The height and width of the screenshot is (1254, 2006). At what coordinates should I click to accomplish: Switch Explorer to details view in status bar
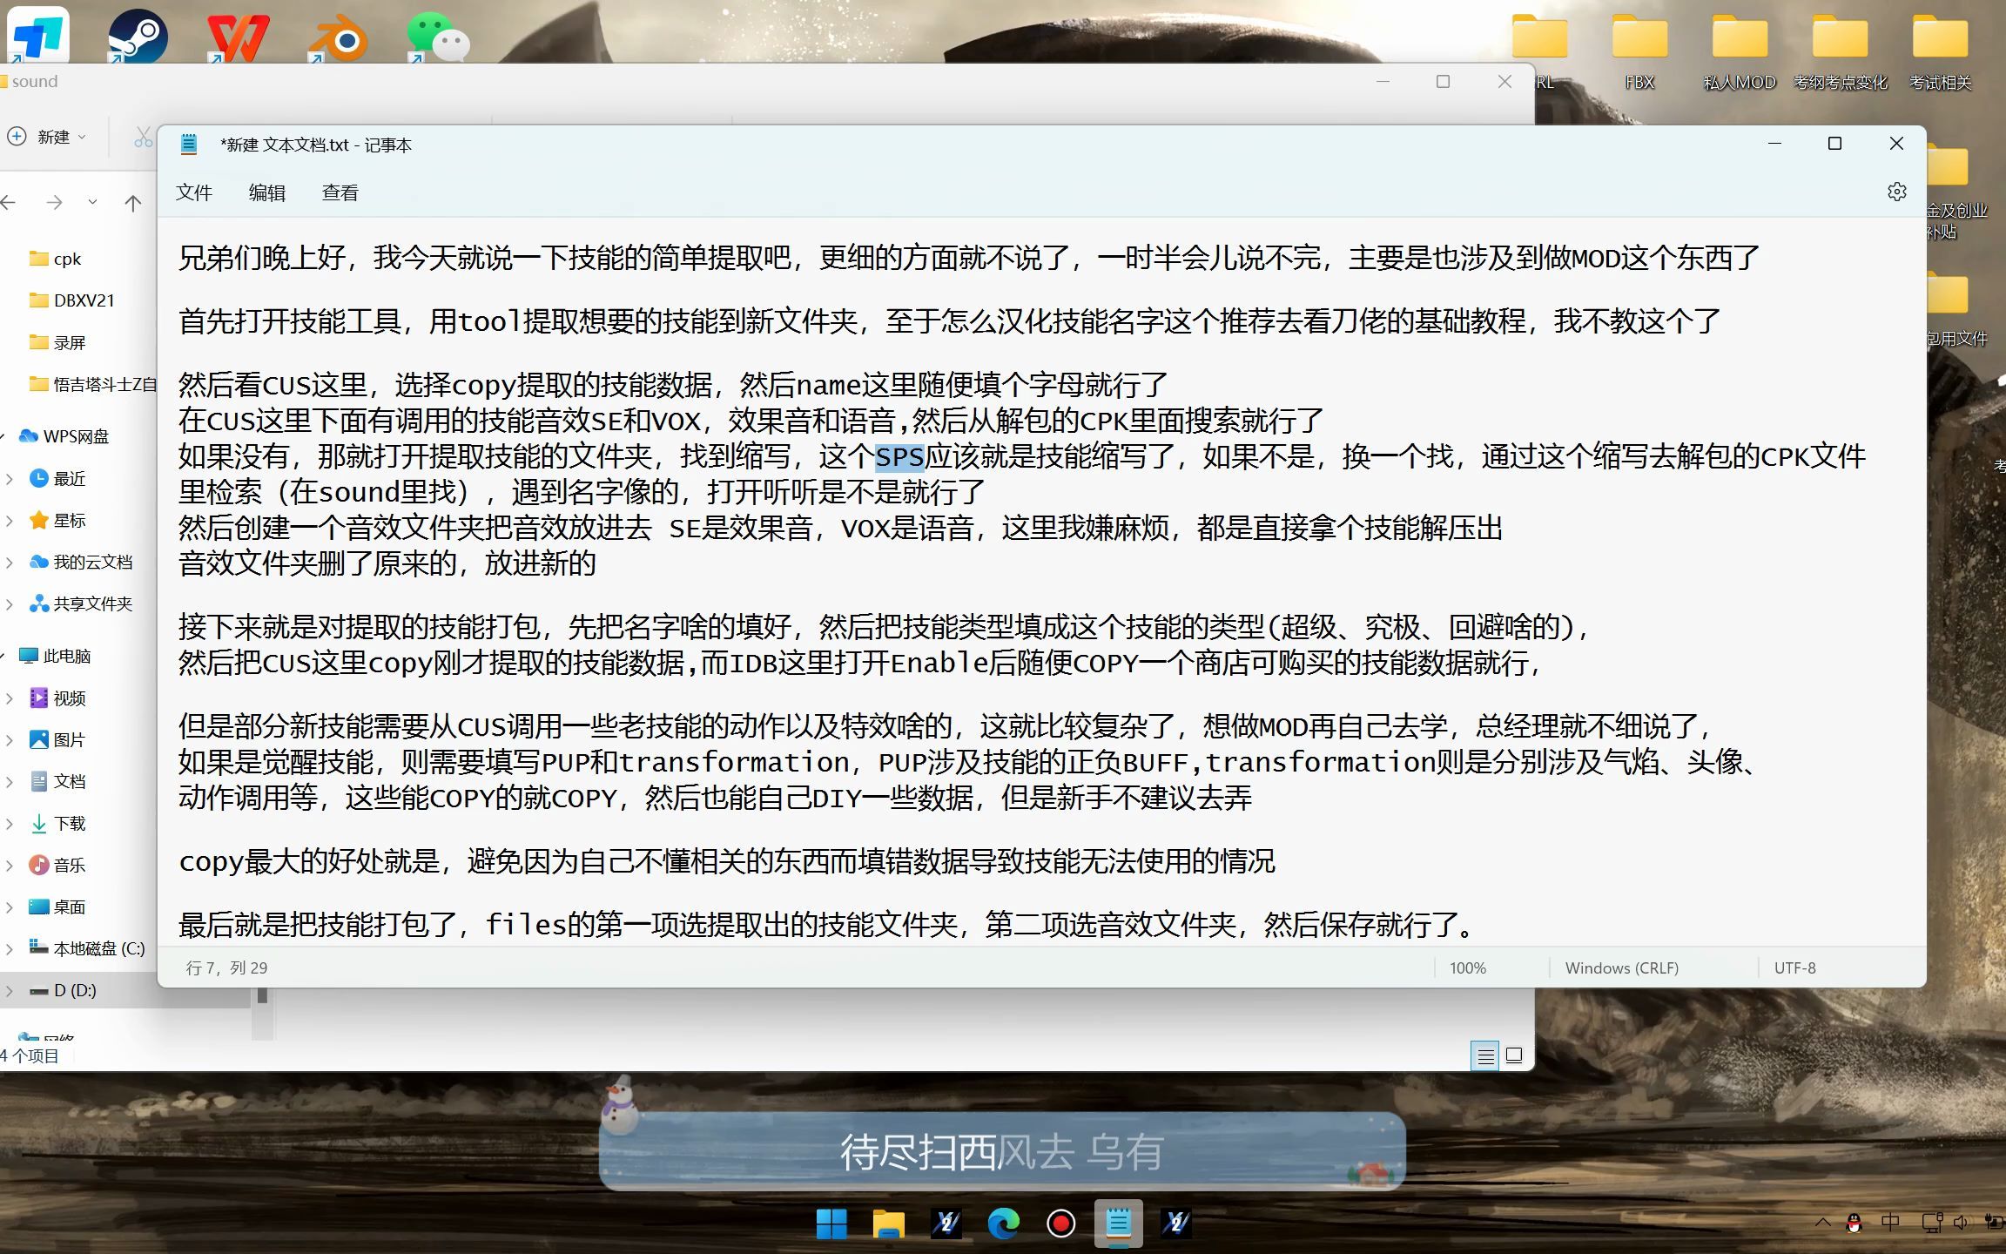[1485, 1055]
